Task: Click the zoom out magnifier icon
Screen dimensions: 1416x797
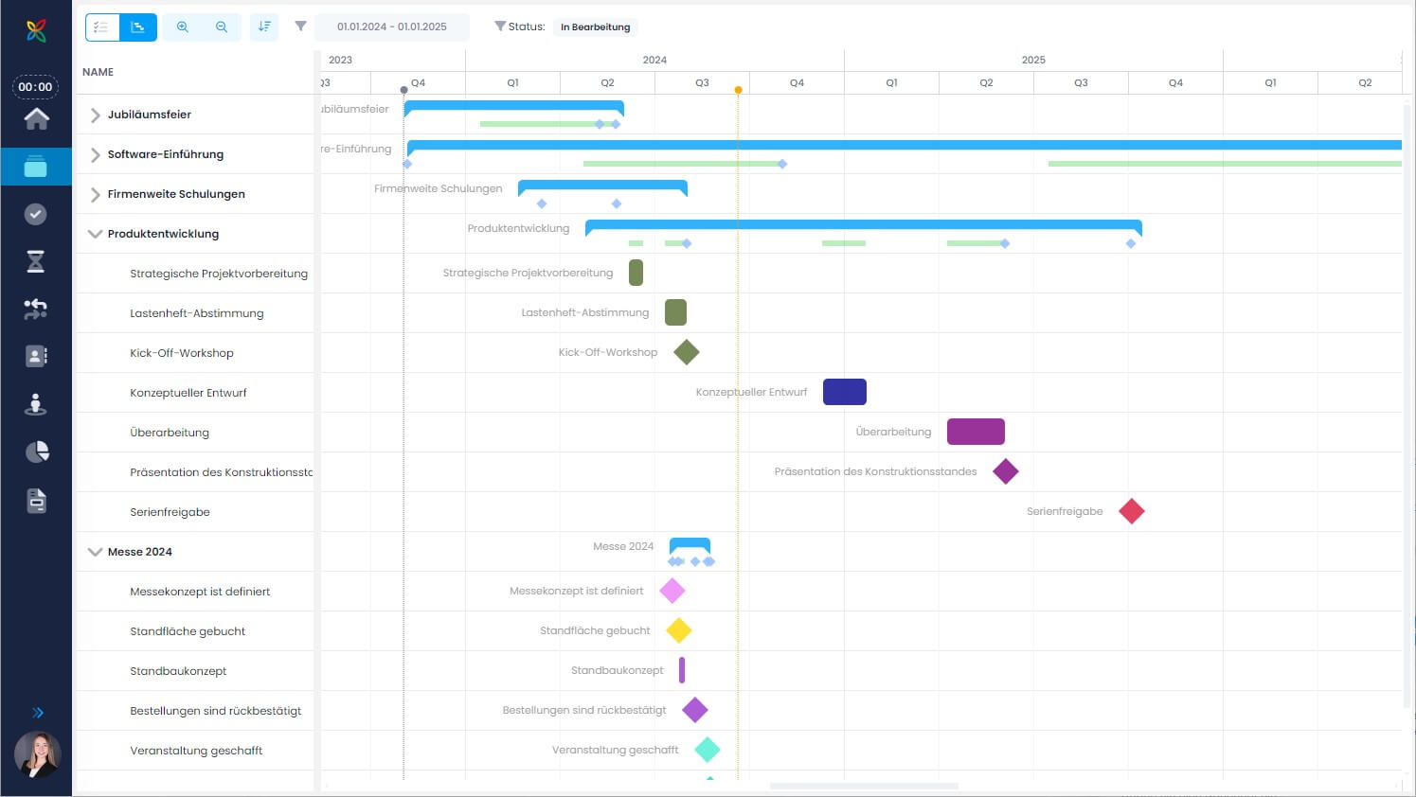Action: coord(222,27)
